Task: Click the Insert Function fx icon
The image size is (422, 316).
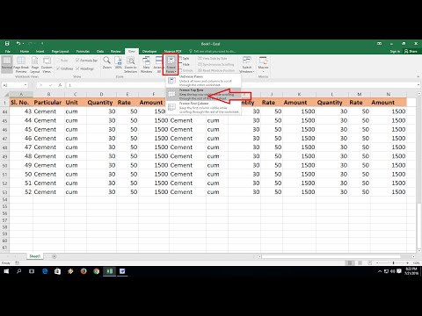Action: click(x=60, y=85)
